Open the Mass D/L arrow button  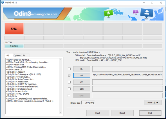click(153, 103)
